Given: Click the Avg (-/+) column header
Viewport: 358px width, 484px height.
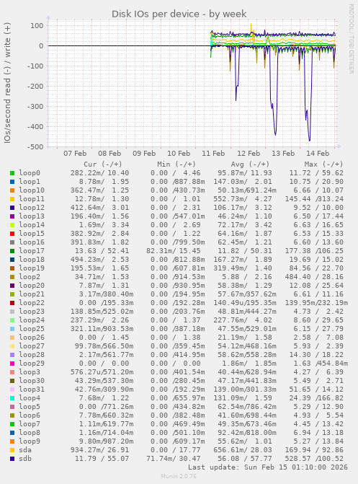Looking at the screenshot, I should 250,164.
